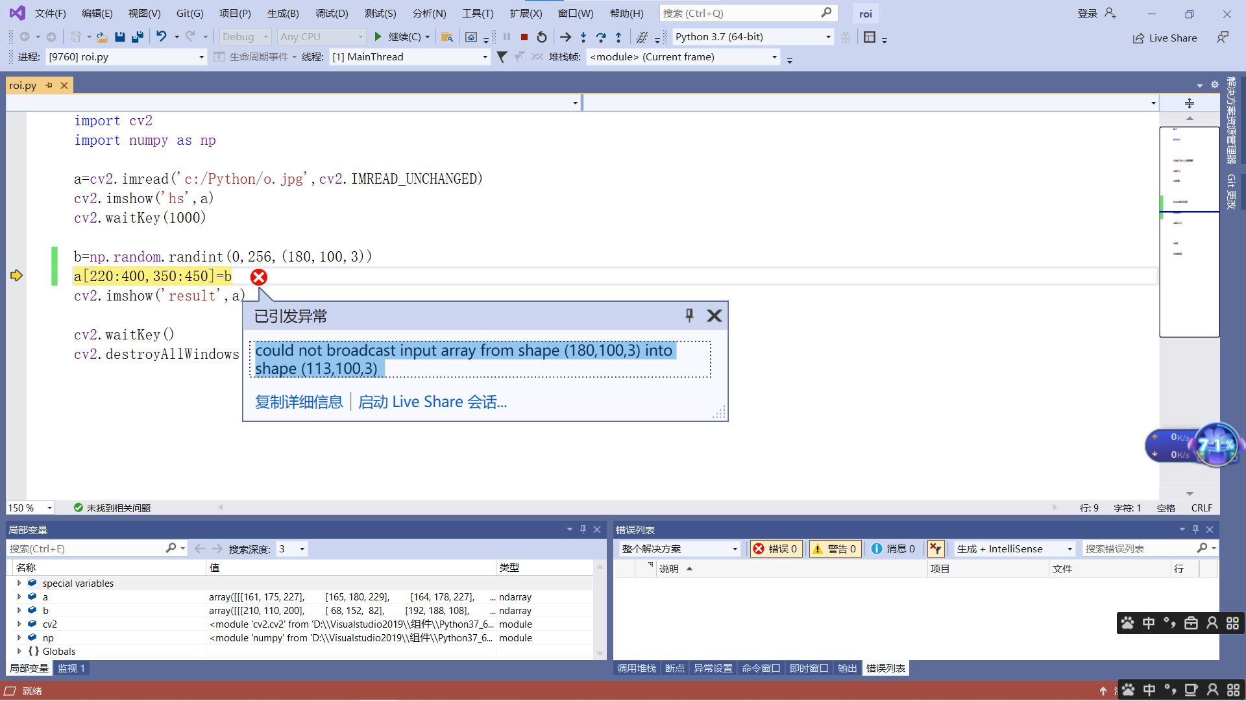Pin the exception popup
Screen dimensions: 1246x701
coord(689,315)
